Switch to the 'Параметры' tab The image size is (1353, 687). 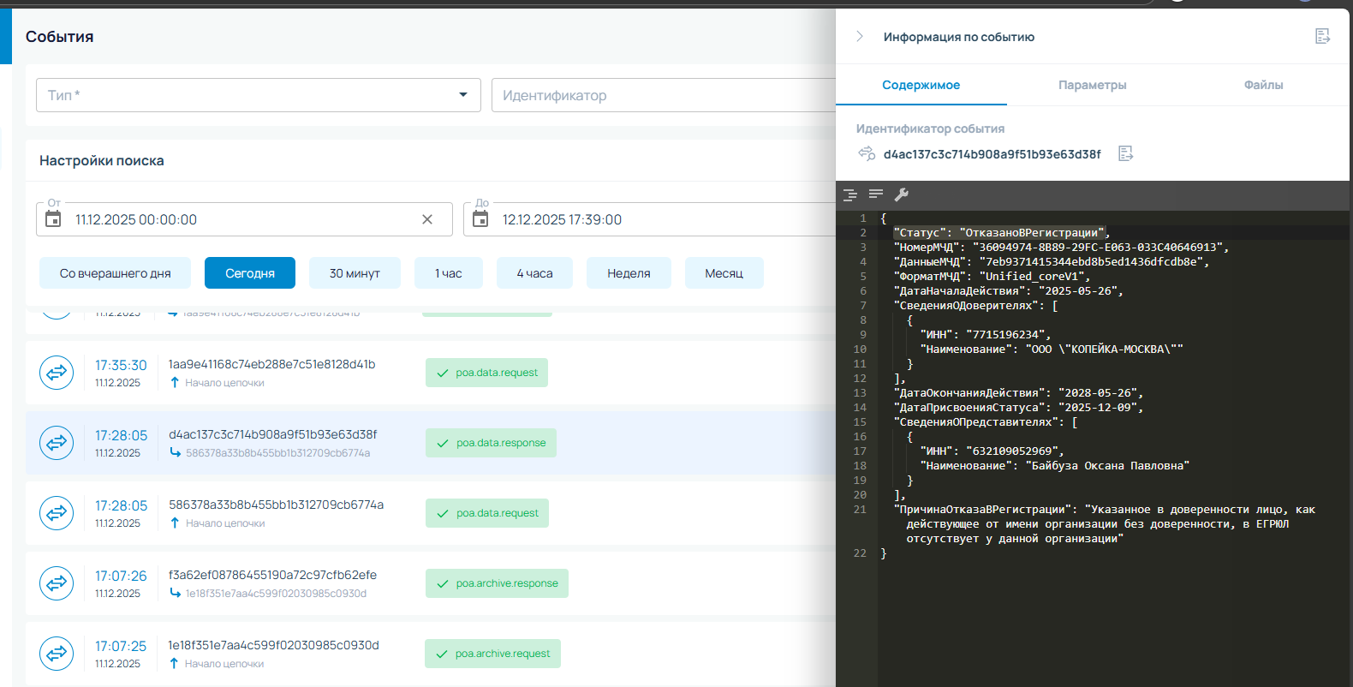click(1092, 85)
